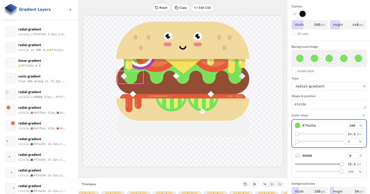Click the Canvas Height field
370x194 pixels.
[x=348, y=25]
